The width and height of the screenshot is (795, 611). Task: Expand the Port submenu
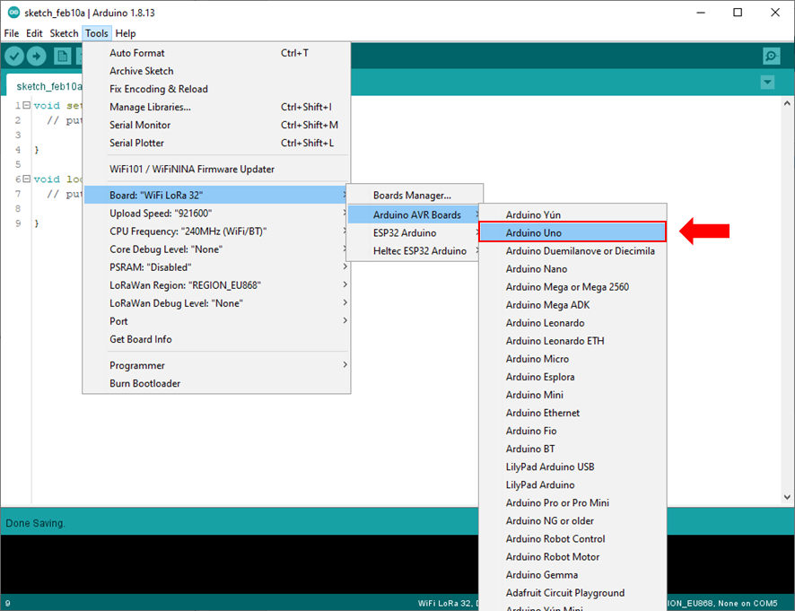[x=216, y=321]
